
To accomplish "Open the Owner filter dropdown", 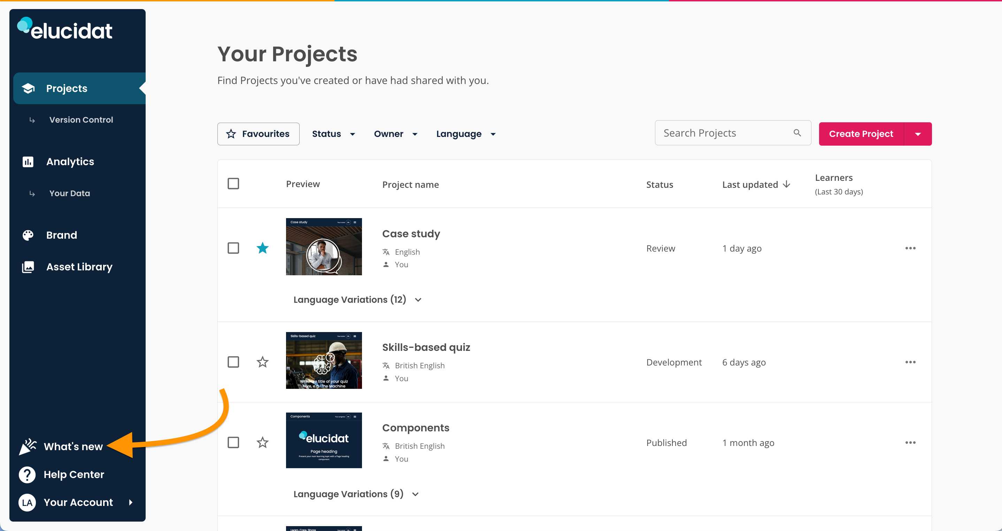I will click(395, 134).
